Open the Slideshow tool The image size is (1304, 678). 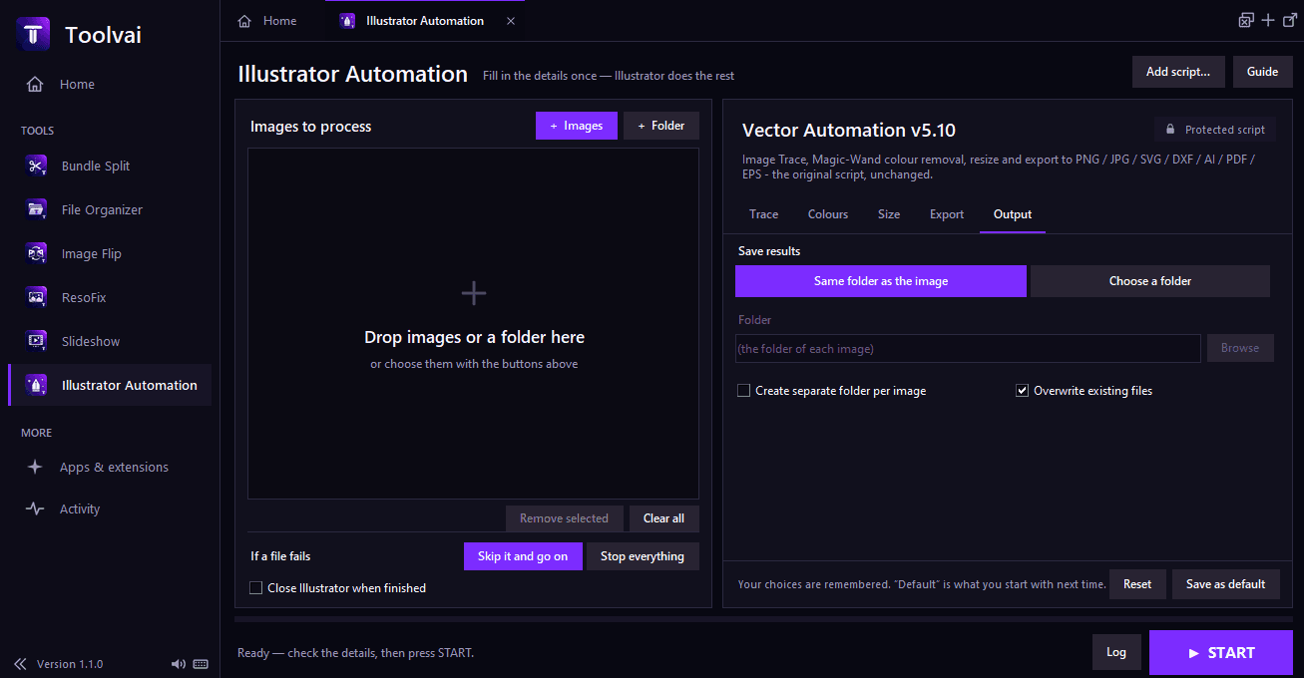click(110, 341)
